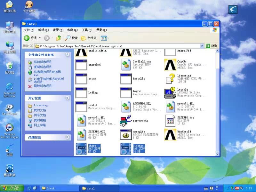Click the 转到 go button

[x=212, y=46]
